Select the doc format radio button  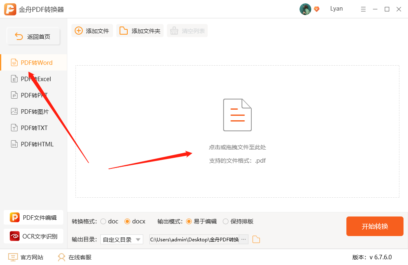[x=103, y=221]
